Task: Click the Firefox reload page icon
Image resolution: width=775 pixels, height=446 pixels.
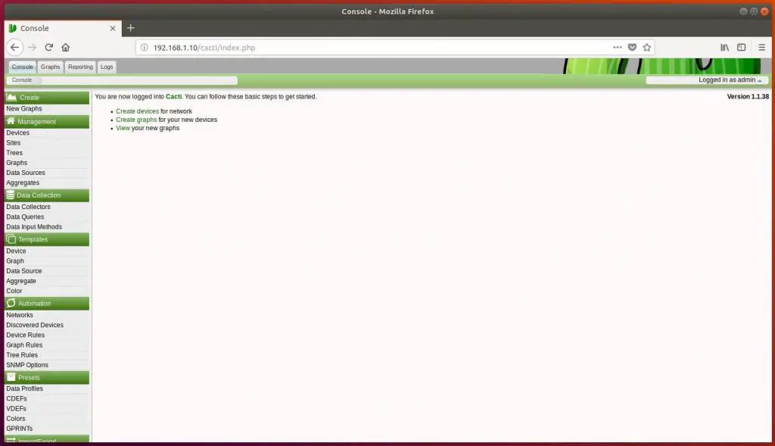Action: 49,47
